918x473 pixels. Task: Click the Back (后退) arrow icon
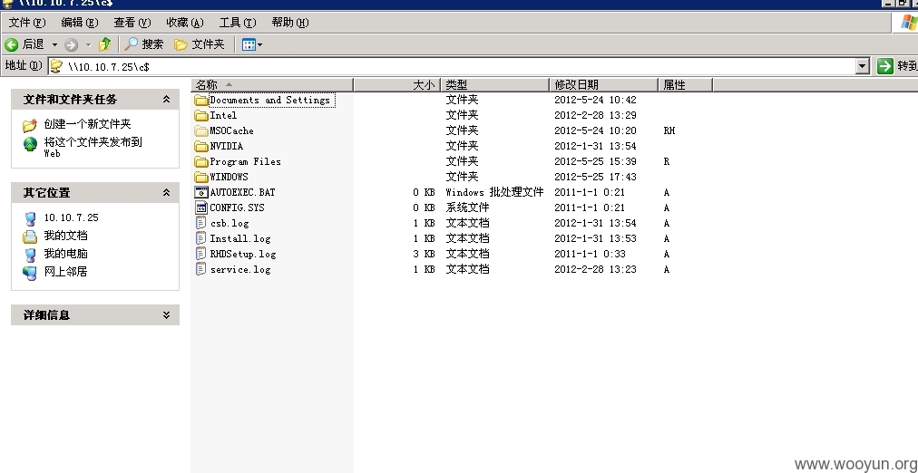pyautogui.click(x=11, y=44)
